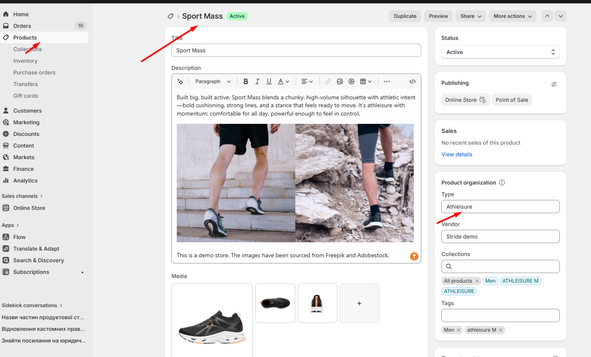Remove the athleisure M tag
Screen dimensions: 591x357
[501, 330]
